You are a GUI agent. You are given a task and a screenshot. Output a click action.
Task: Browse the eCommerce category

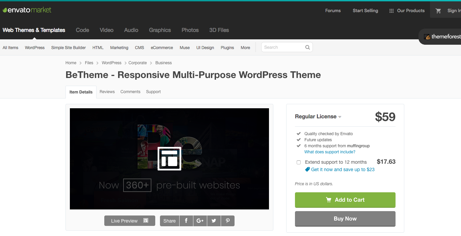(162, 48)
